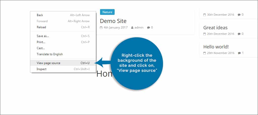Click comment icon beside 30th December 2016
The width and height of the screenshot is (258, 115).
point(239,15)
